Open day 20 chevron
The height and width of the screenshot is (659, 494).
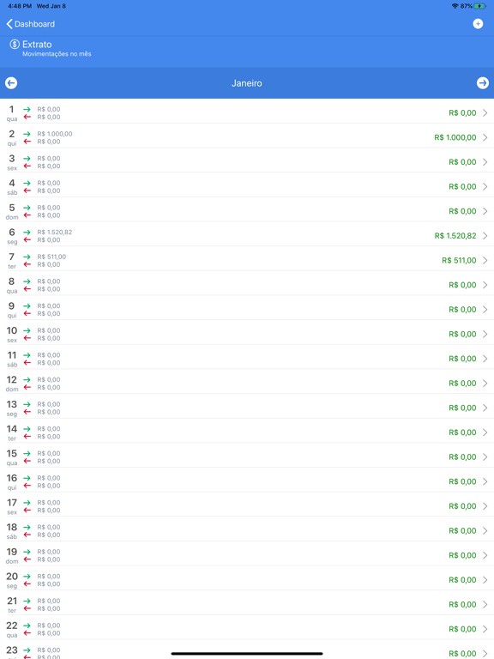[485, 580]
